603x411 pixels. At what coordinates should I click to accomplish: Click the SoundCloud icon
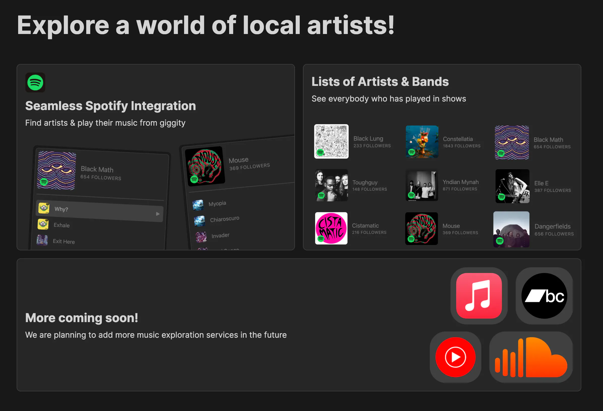[x=531, y=357]
